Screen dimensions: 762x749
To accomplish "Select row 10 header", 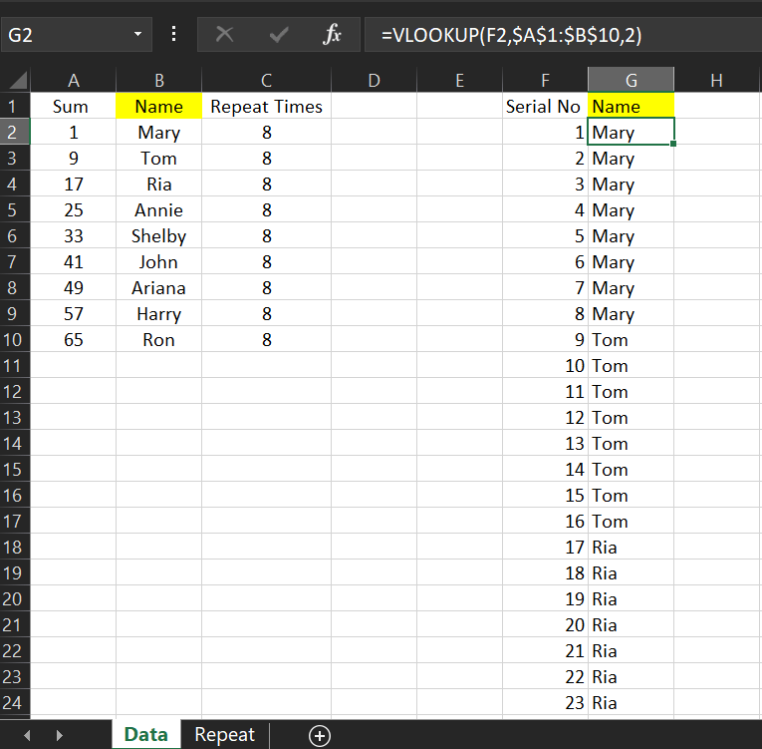I will (x=15, y=340).
